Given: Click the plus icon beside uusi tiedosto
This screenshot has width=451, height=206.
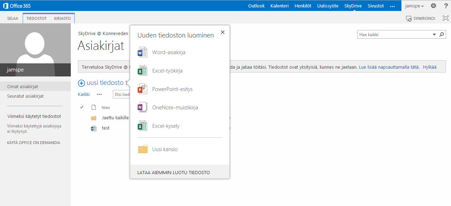Looking at the screenshot, I should (81, 83).
